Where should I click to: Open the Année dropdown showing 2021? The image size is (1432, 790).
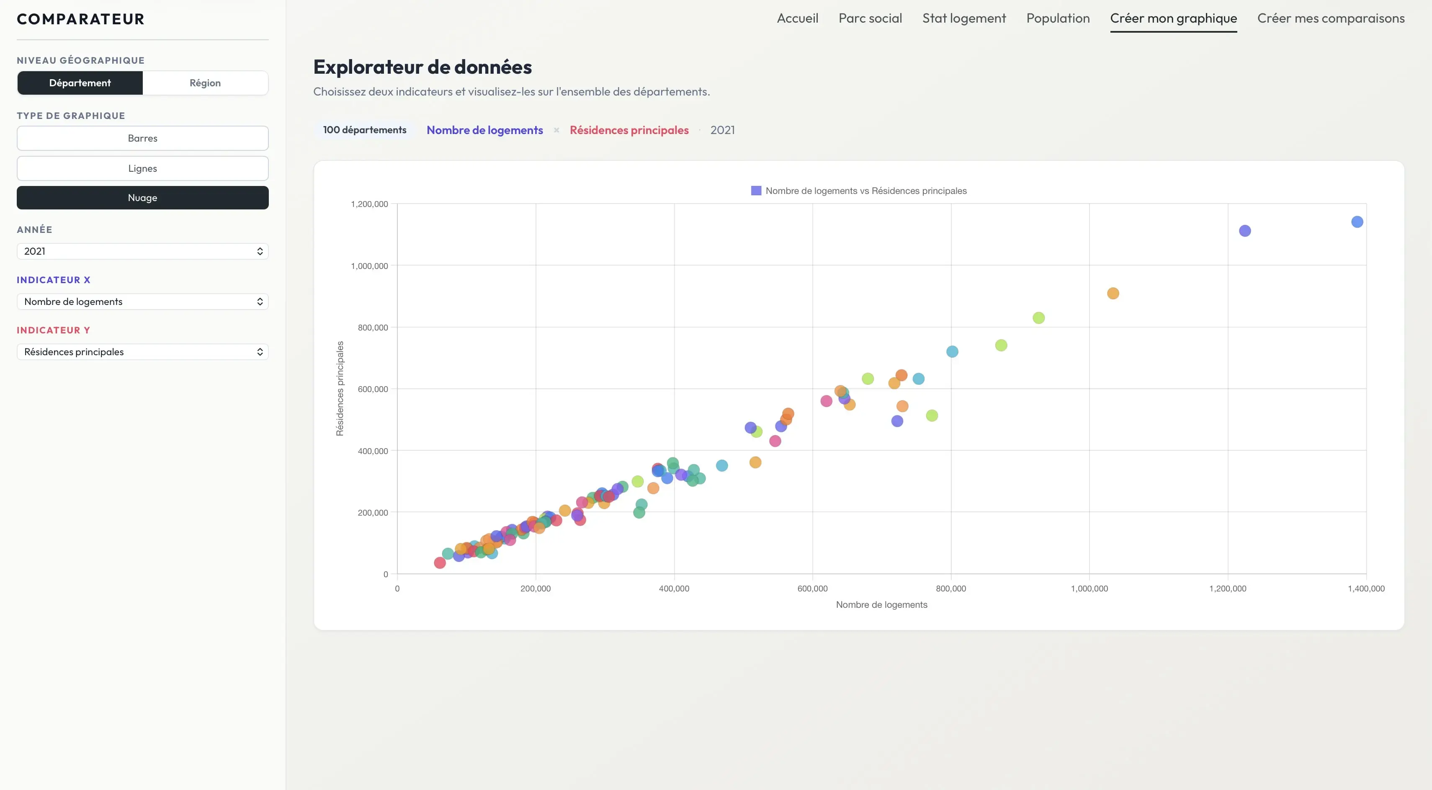coord(143,251)
